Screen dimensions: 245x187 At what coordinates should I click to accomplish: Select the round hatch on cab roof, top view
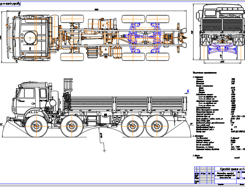coord(30,38)
